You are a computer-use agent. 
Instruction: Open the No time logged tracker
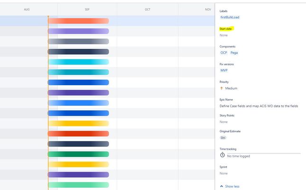click(239, 156)
